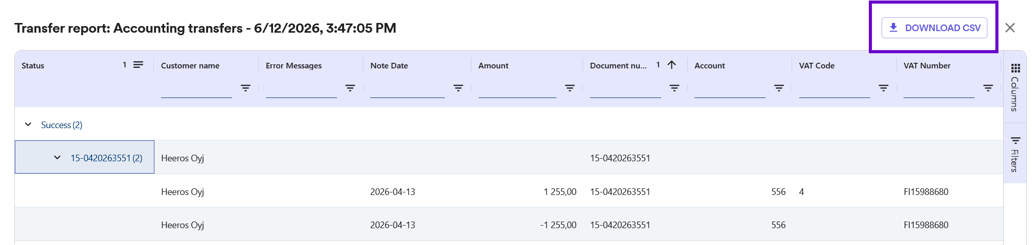Select account 556 in the -1 255,00 row

(778, 225)
